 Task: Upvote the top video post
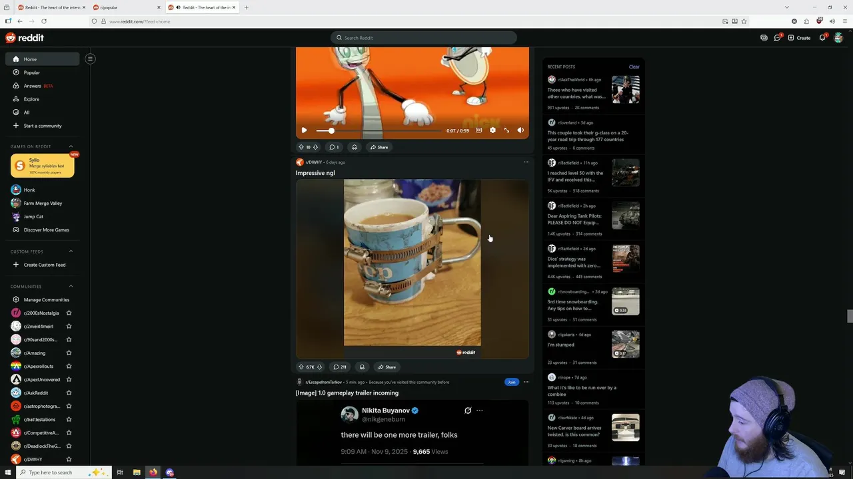coord(301,147)
